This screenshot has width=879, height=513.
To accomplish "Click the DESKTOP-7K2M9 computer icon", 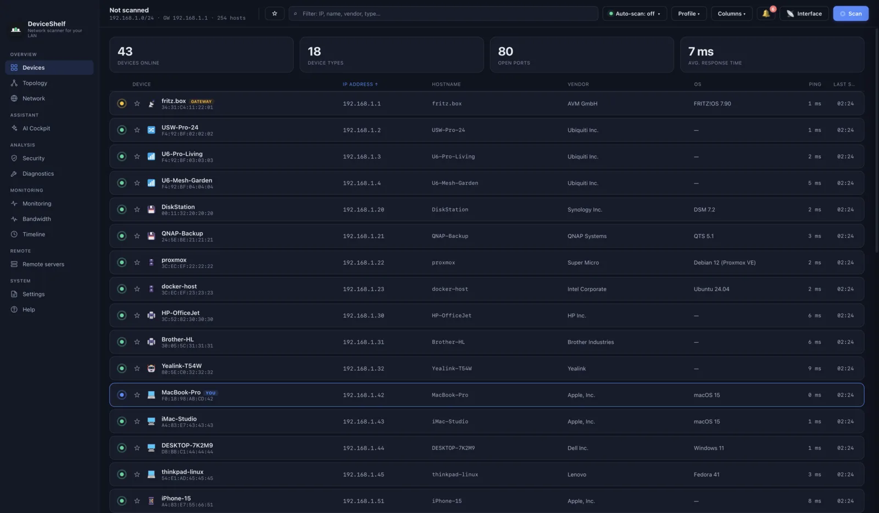I will (151, 448).
